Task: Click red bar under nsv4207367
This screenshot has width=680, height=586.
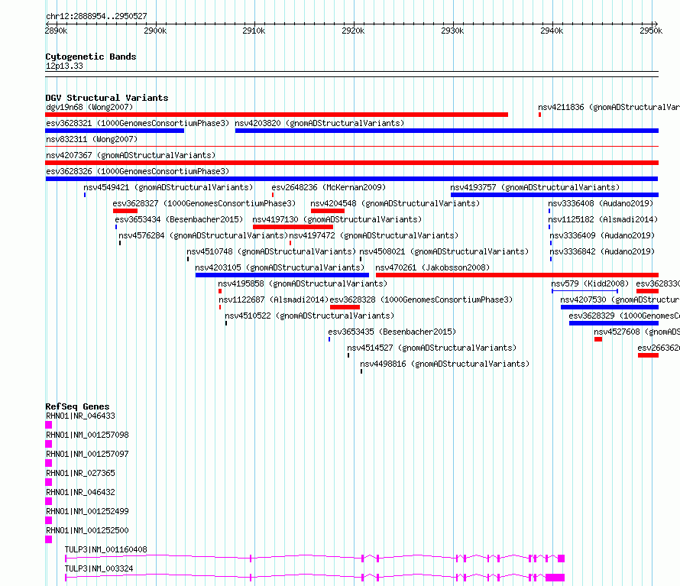Action: click(352, 163)
